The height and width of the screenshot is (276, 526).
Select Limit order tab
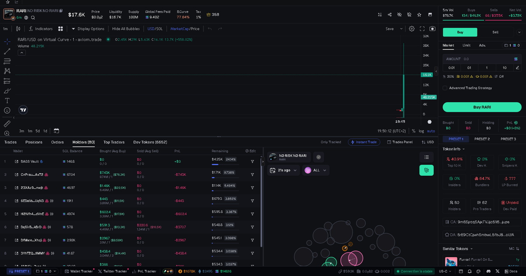point(466,45)
